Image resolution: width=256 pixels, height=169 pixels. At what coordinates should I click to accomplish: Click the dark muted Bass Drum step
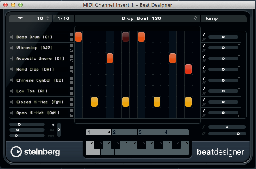point(126,37)
